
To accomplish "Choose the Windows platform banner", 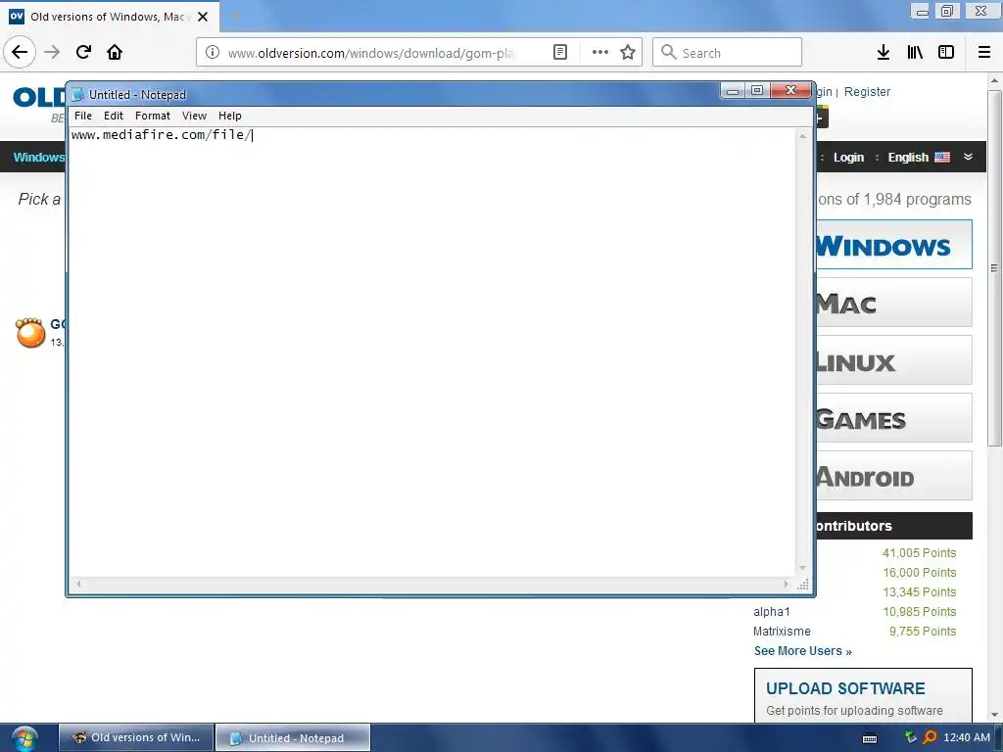I will pyautogui.click(x=894, y=244).
